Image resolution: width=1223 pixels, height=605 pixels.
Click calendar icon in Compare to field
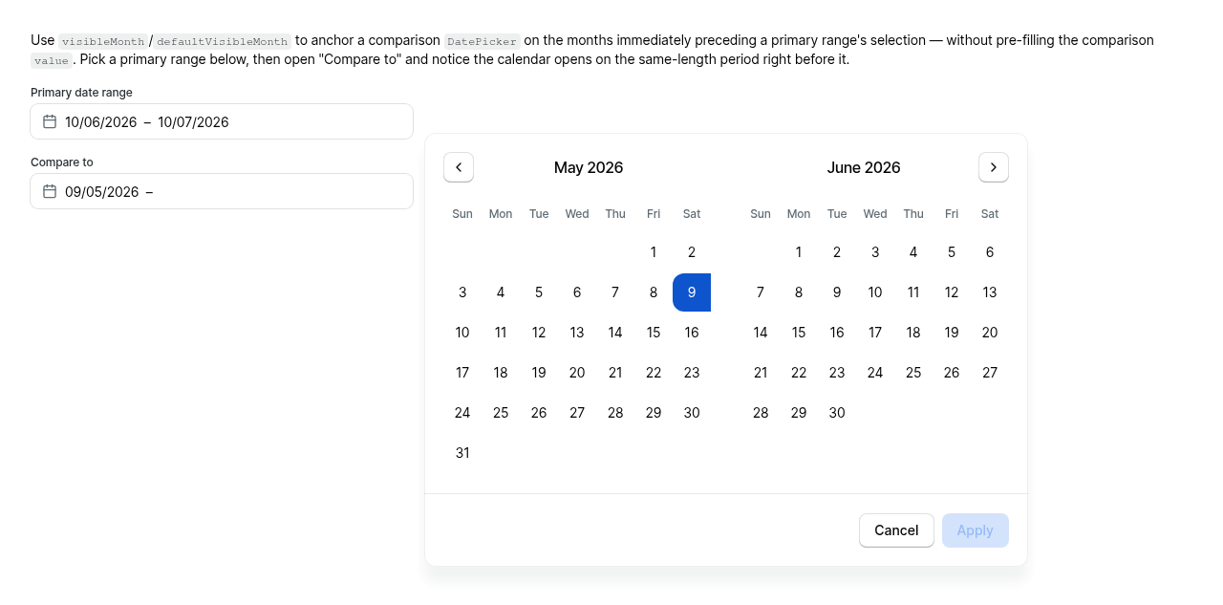click(x=50, y=191)
